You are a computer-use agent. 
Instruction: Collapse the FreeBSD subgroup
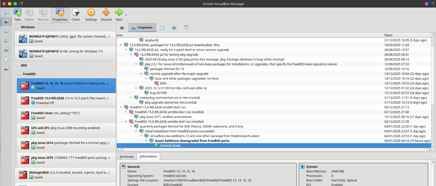click(19, 74)
